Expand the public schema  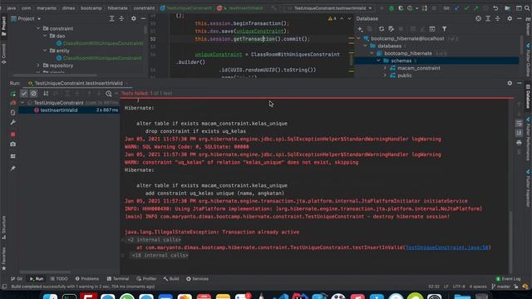(x=385, y=76)
